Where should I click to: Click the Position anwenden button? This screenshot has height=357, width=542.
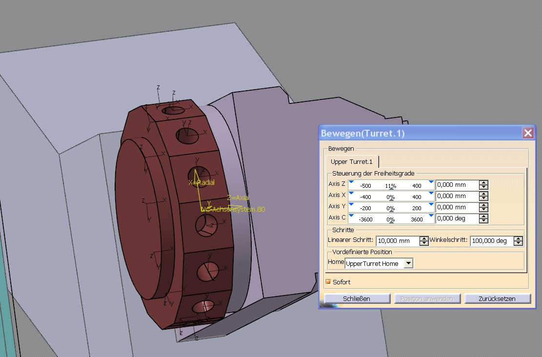(426, 298)
